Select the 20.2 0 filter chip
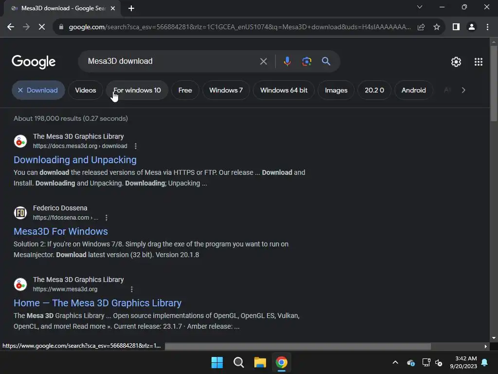This screenshot has width=498, height=374. tap(374, 90)
